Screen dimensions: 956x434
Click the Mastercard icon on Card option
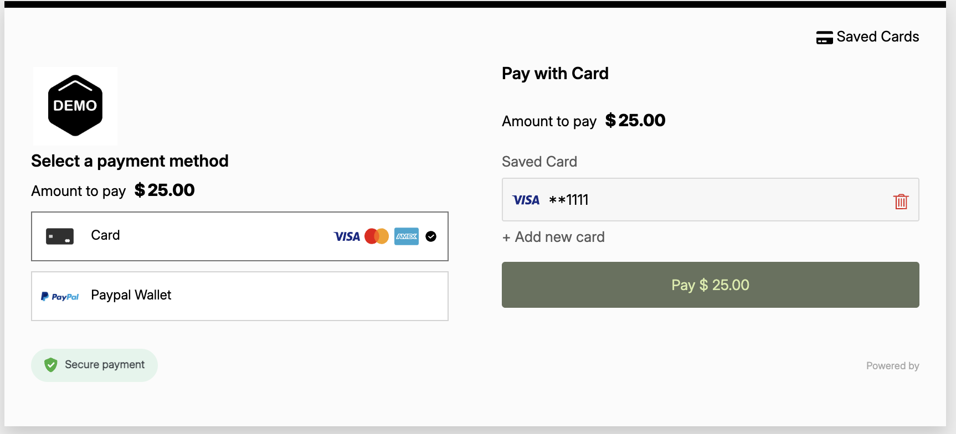[x=377, y=236]
